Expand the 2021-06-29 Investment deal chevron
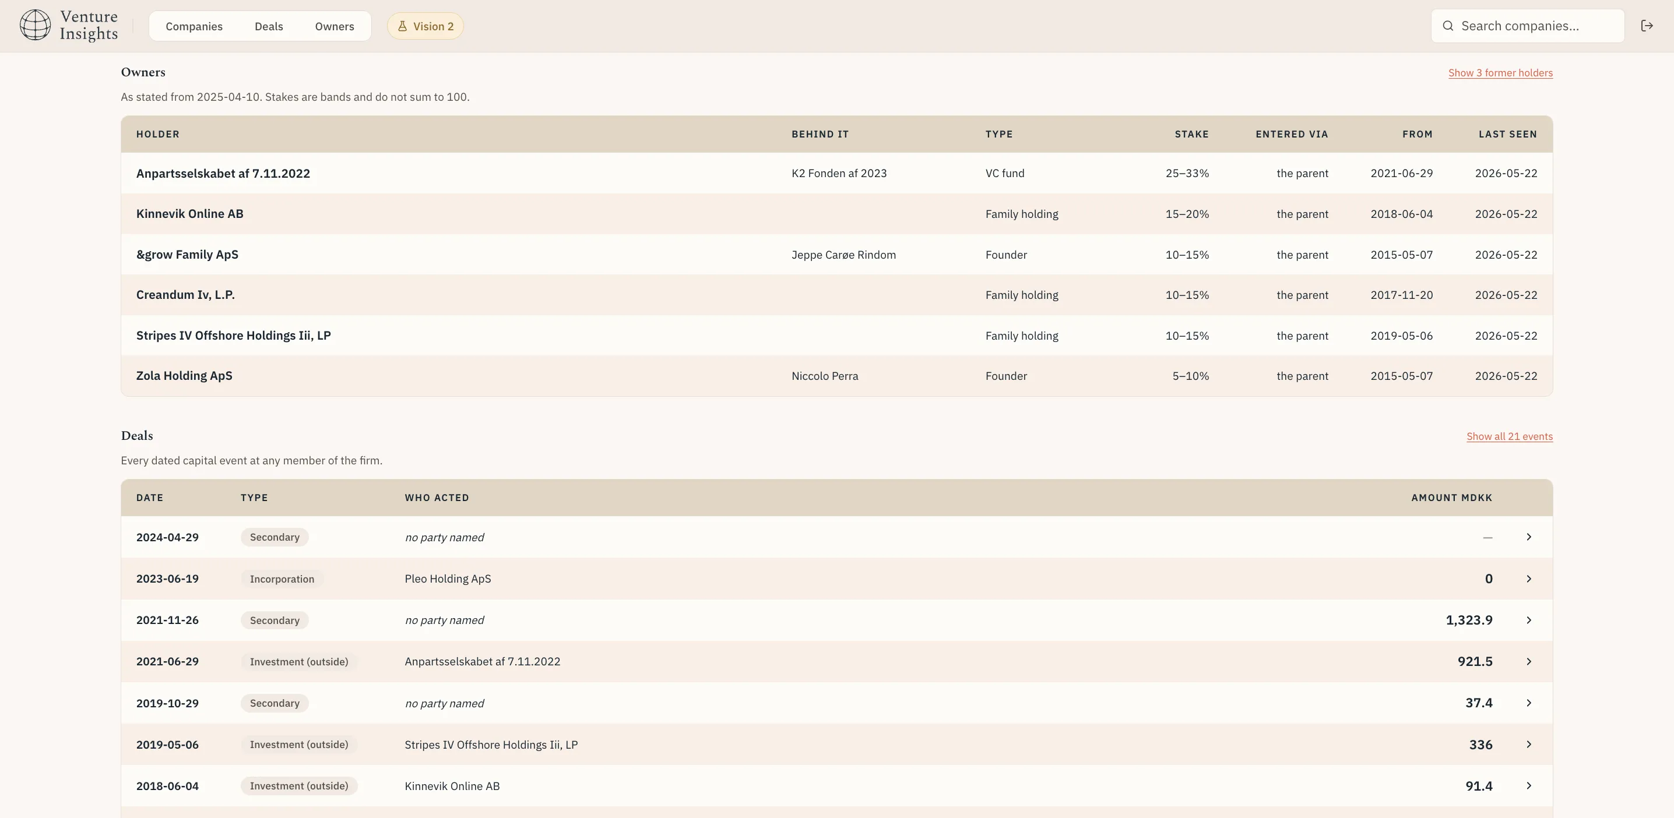The image size is (1674, 818). (1528, 661)
